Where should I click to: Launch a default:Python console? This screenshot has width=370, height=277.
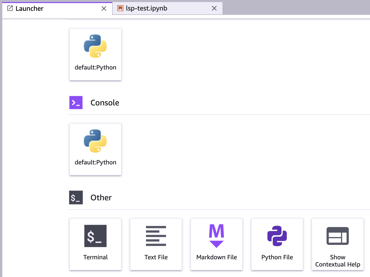pos(95,149)
